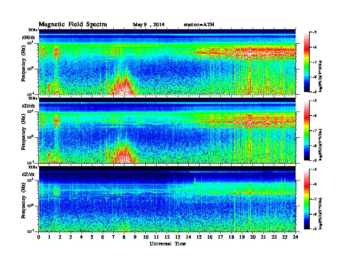Click the hour 15 tick label
This screenshot has width=352, height=272.
199,237
